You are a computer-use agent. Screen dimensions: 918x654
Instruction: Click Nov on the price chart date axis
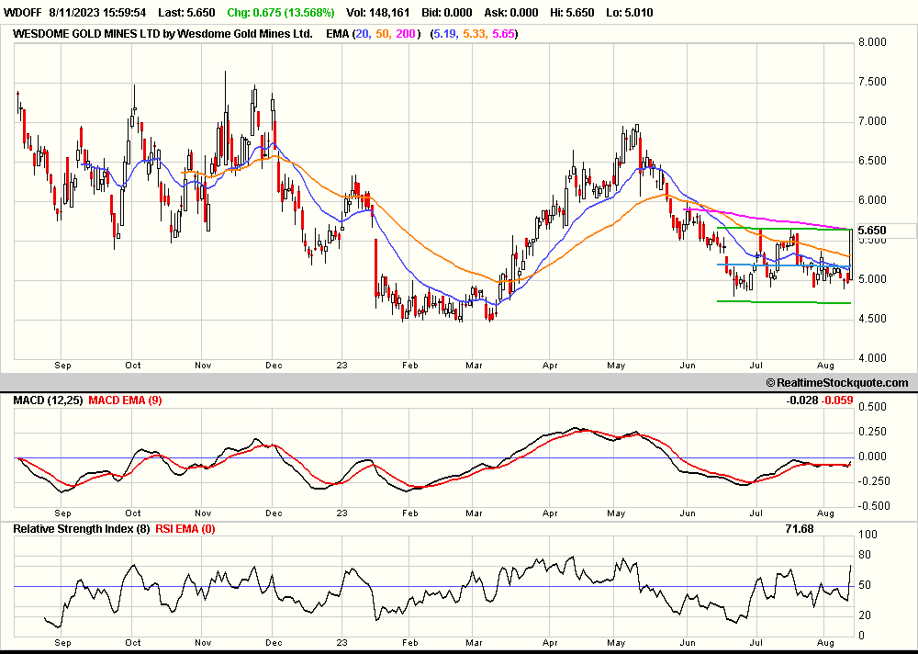pyautogui.click(x=203, y=365)
